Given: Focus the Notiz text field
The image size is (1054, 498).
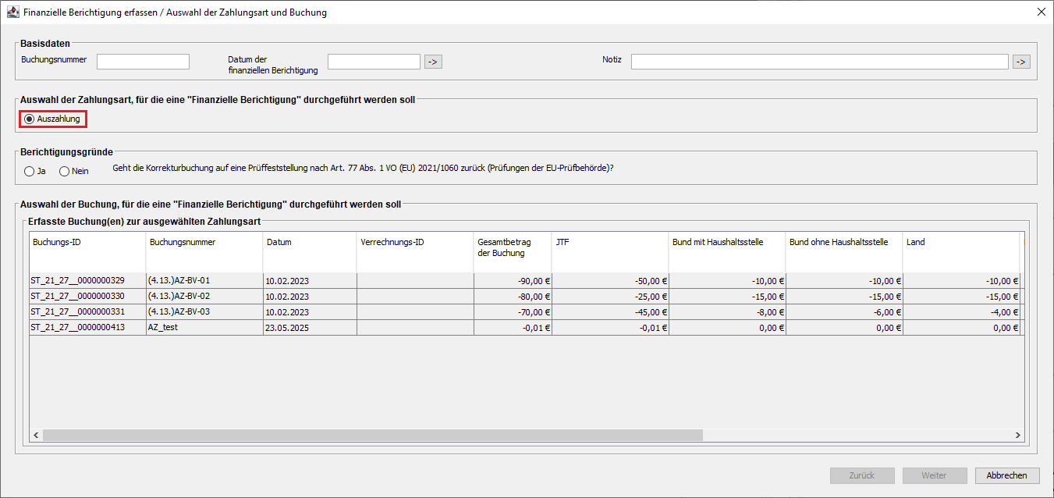Looking at the screenshot, I should tap(819, 62).
